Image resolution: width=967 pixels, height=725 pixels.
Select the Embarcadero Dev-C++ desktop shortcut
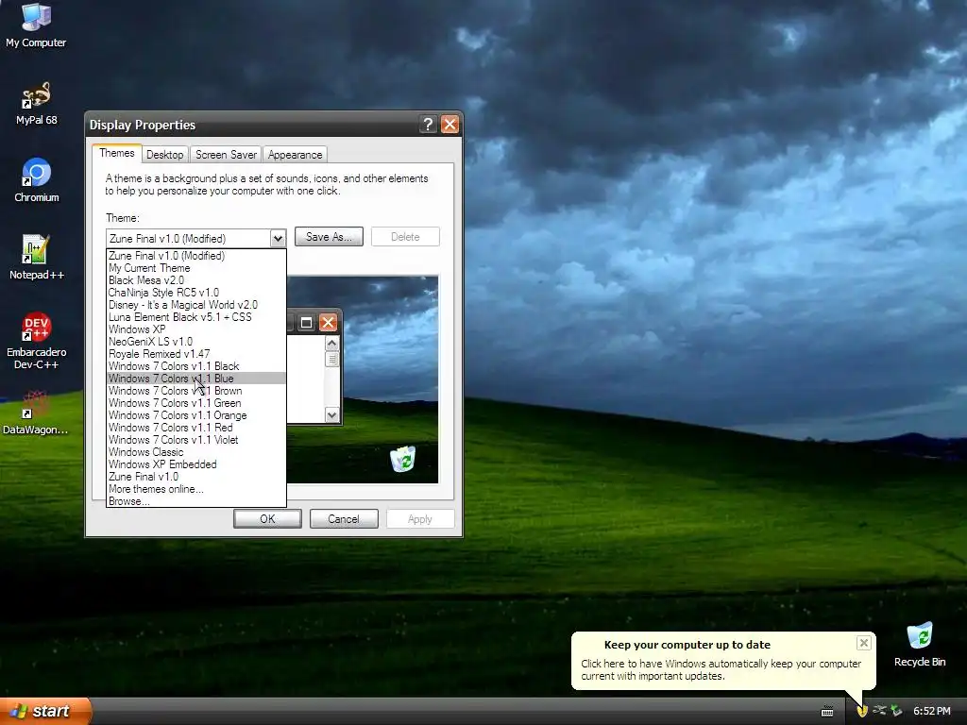click(x=36, y=340)
